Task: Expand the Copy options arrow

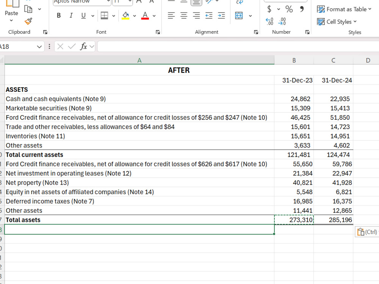Action: 40,9
